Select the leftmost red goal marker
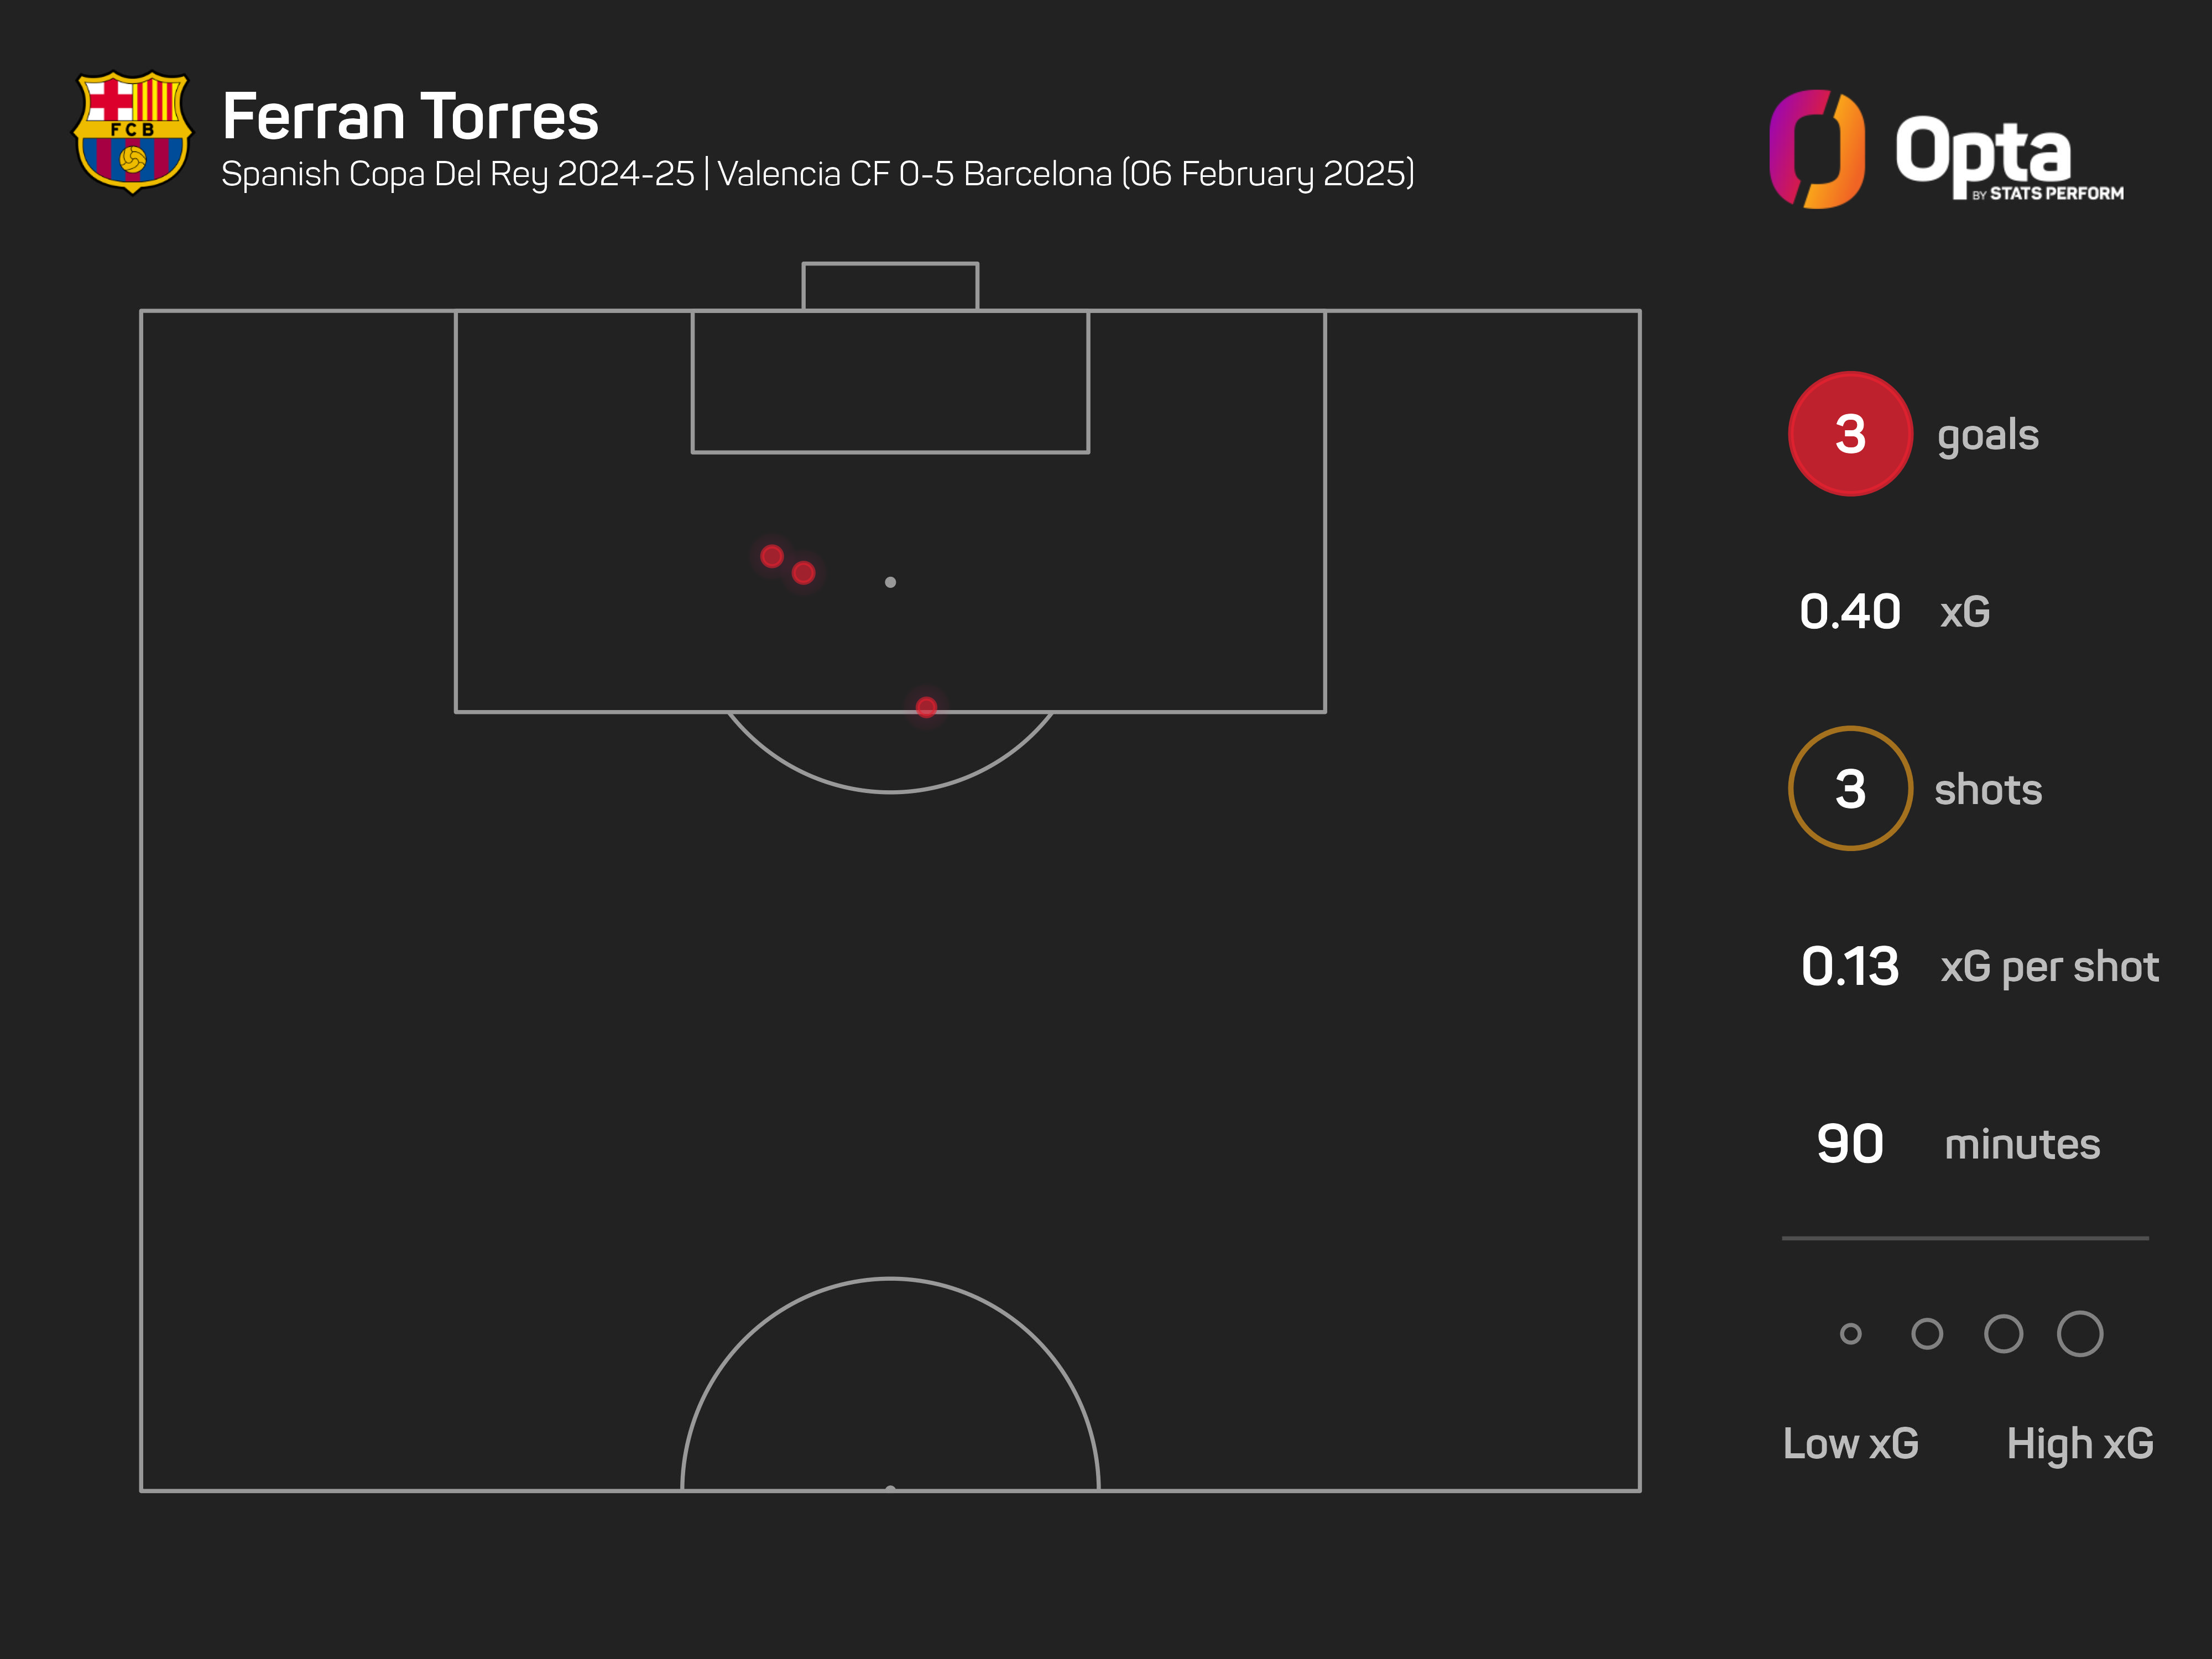This screenshot has width=2212, height=1659. [x=772, y=556]
